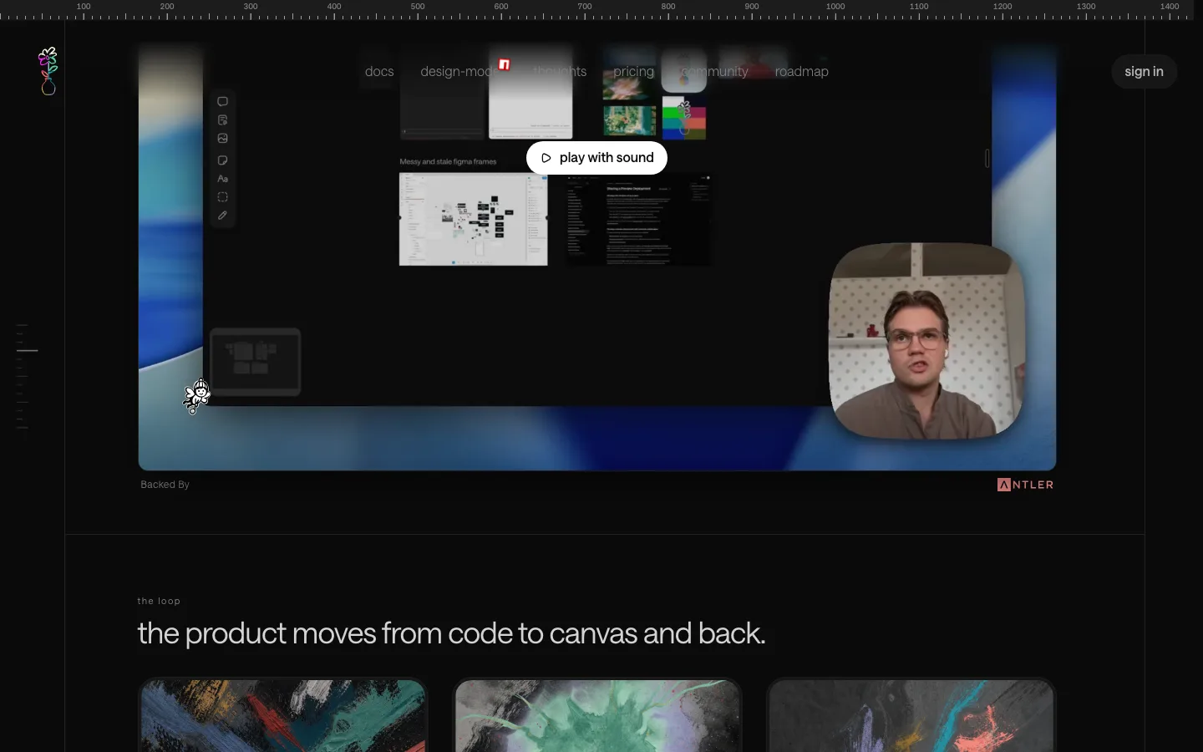Viewport: 1203px width, 752px height.
Task: Open the community link
Action: pos(714,72)
